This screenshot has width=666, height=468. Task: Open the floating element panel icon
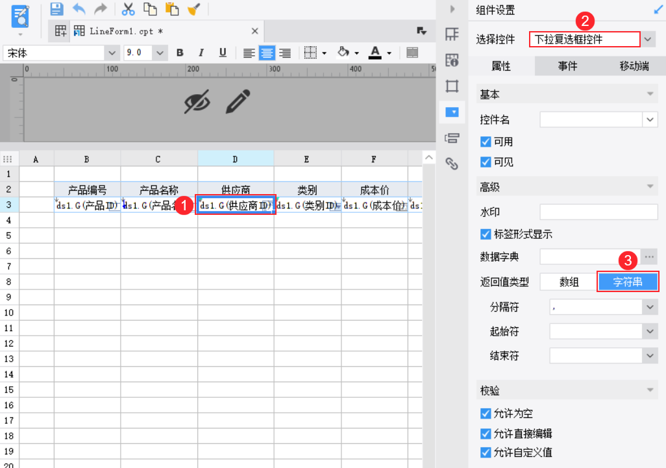(452, 86)
